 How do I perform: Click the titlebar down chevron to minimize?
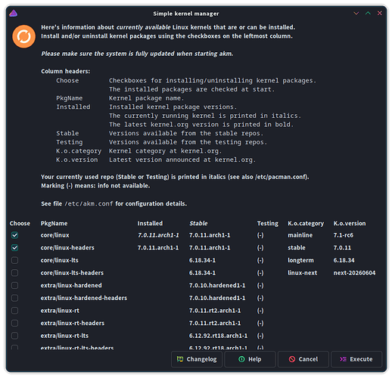click(x=356, y=13)
